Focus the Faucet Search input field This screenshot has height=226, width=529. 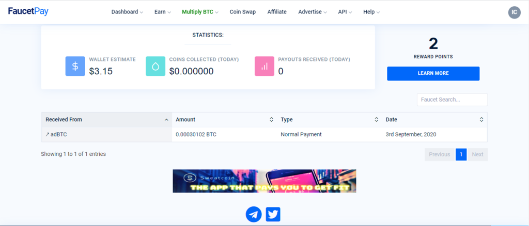(x=452, y=100)
